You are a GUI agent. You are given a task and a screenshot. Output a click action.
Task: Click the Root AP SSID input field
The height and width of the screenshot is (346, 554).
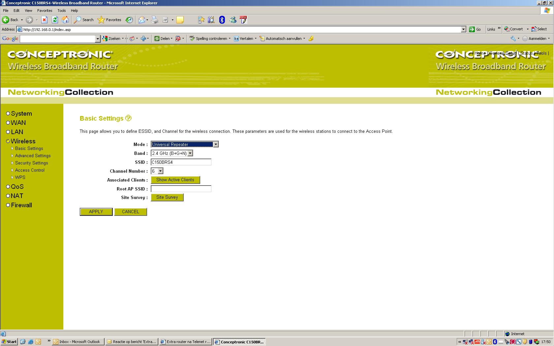181,189
